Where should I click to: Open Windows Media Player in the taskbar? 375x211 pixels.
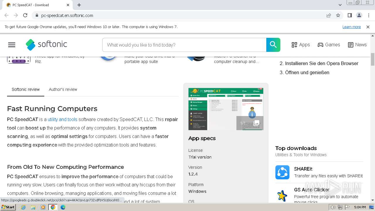[x=43, y=207]
